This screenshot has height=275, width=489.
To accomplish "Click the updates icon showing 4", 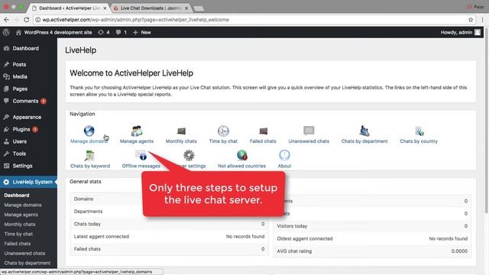I will pos(100,32).
